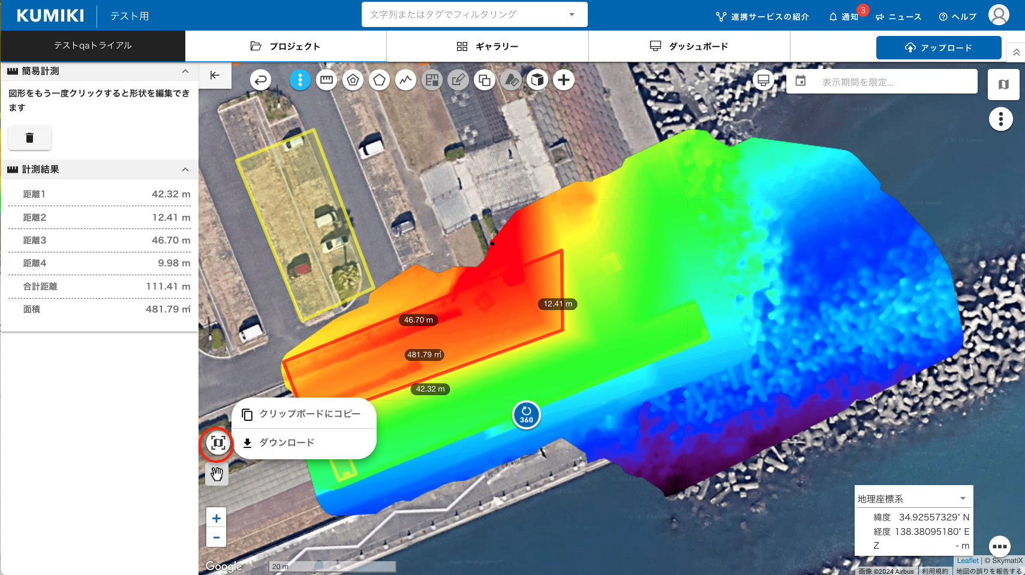Click the 表示期間を限定 date field
Screen dimensions: 1025x575
[x=882, y=82]
